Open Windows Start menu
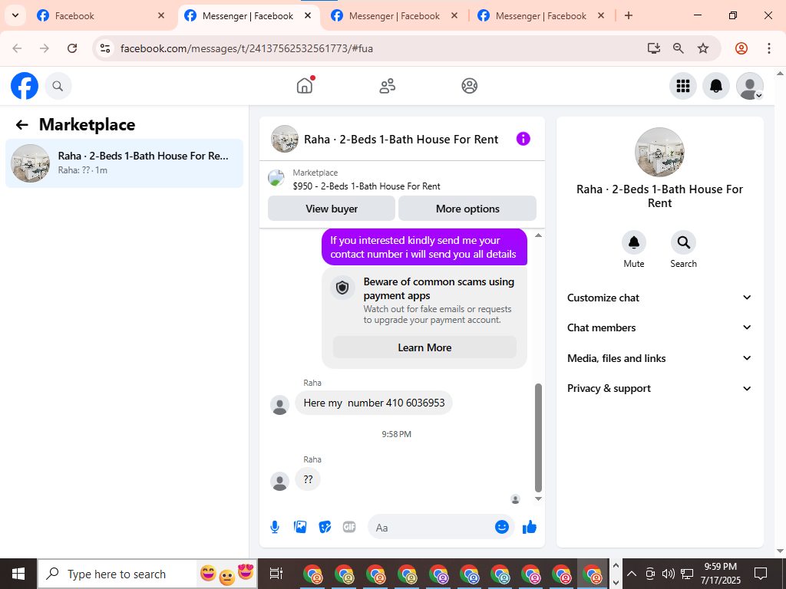 point(18,574)
